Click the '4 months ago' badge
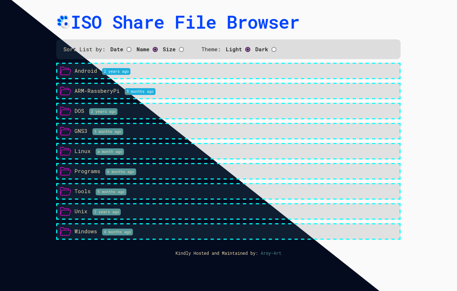 point(117,232)
